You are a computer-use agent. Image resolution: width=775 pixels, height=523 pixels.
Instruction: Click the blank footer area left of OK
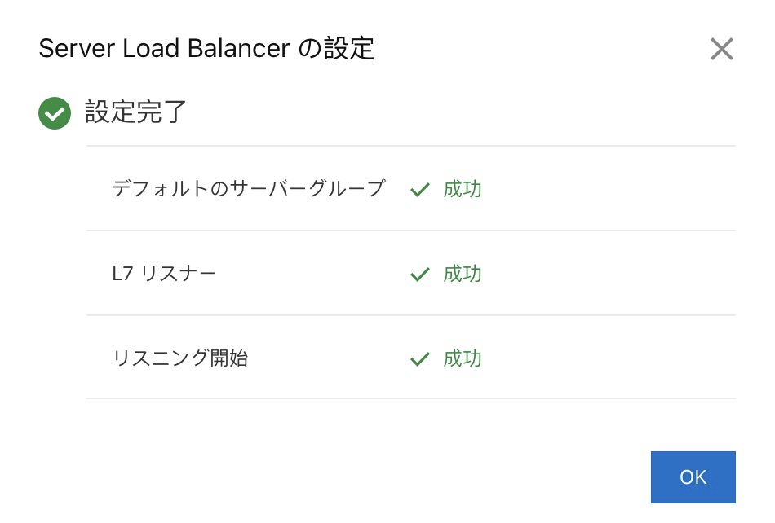[367, 477]
